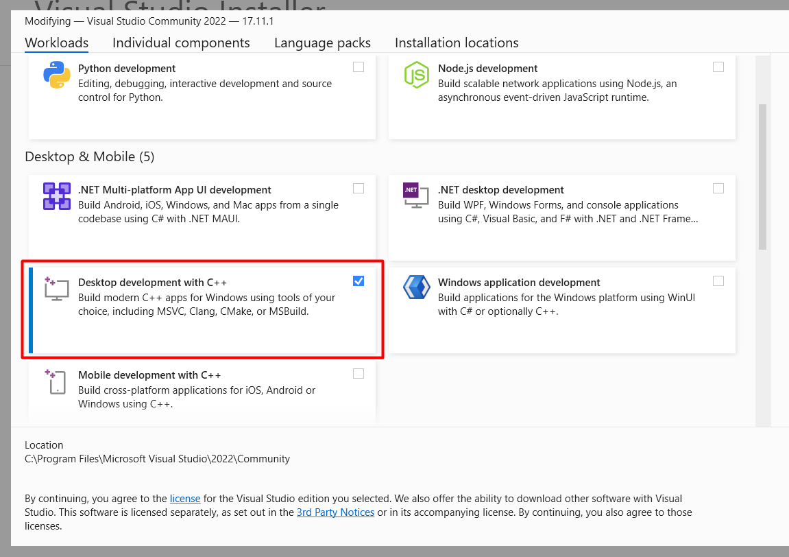Open the Installation locations tab
Viewport: 789px width, 557px height.
pyautogui.click(x=457, y=43)
